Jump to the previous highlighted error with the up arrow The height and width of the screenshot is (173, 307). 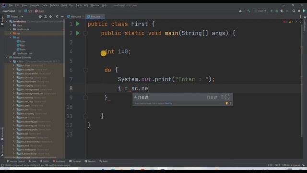tap(296, 22)
